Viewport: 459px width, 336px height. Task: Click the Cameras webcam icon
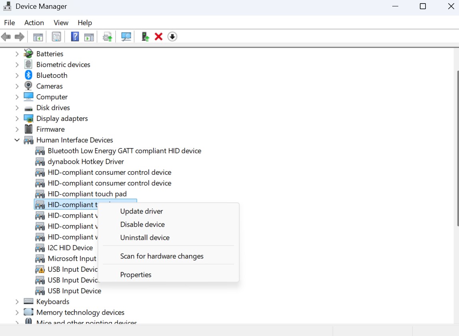click(28, 86)
